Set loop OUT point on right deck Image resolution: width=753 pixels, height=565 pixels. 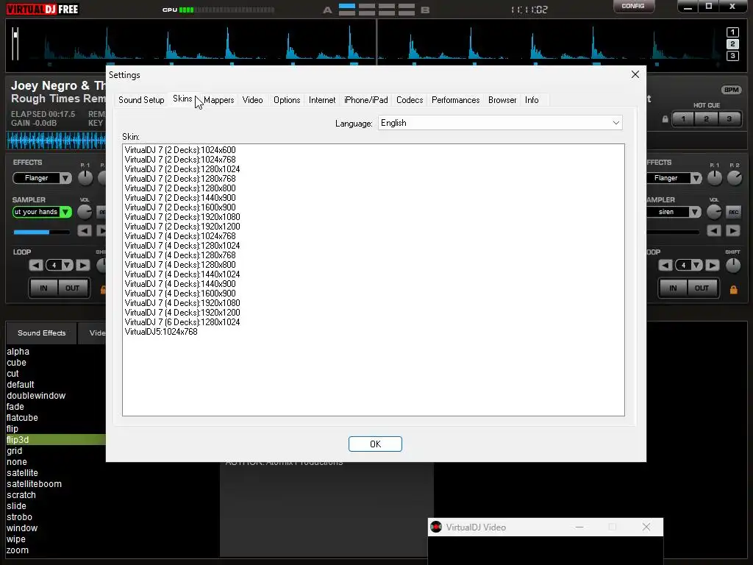tap(702, 288)
